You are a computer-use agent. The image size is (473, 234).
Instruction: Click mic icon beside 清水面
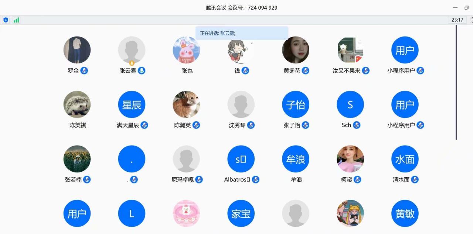tap(415, 179)
